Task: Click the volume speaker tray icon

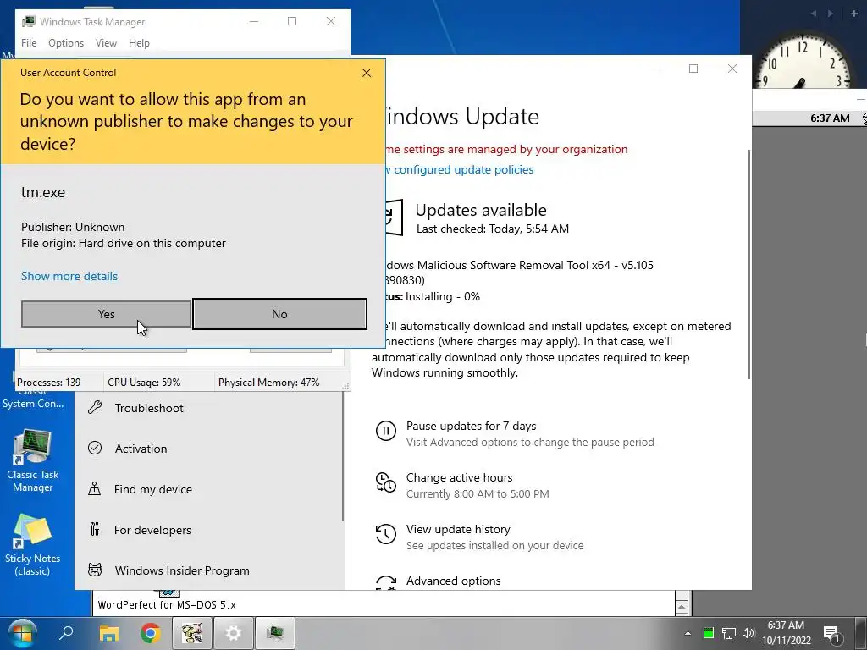Action: click(748, 633)
